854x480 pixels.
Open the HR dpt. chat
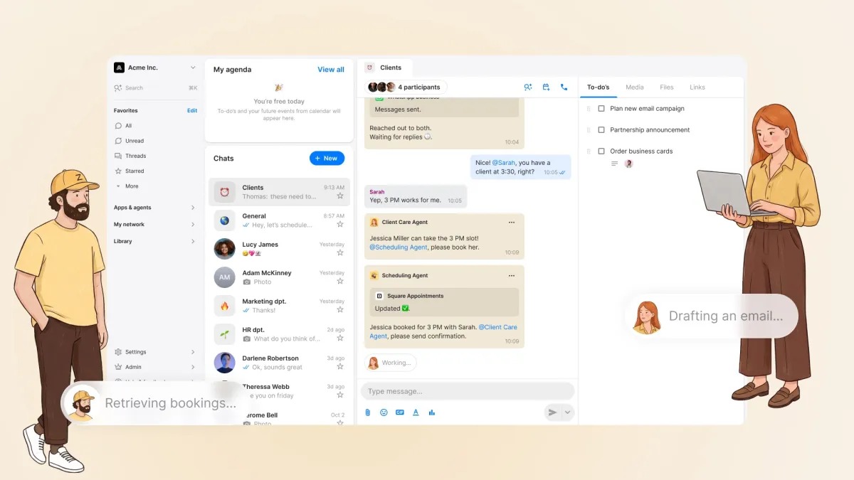279,334
